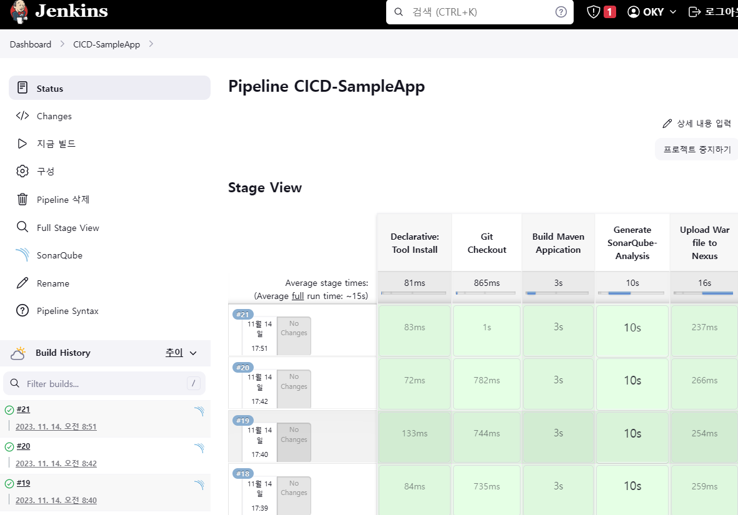Click the Jenkins butler logo icon
This screenshot has height=515, width=738.
[x=19, y=12]
